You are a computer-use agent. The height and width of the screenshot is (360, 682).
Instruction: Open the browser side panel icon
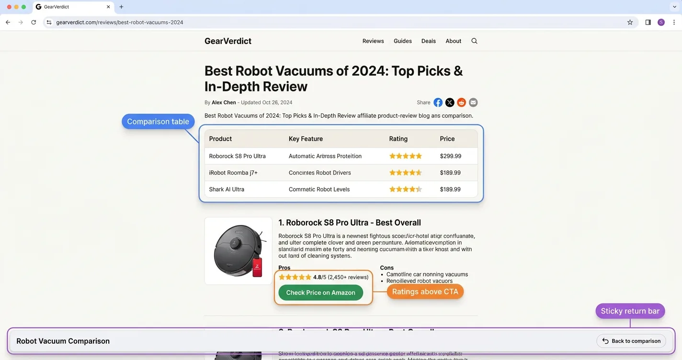(x=648, y=22)
